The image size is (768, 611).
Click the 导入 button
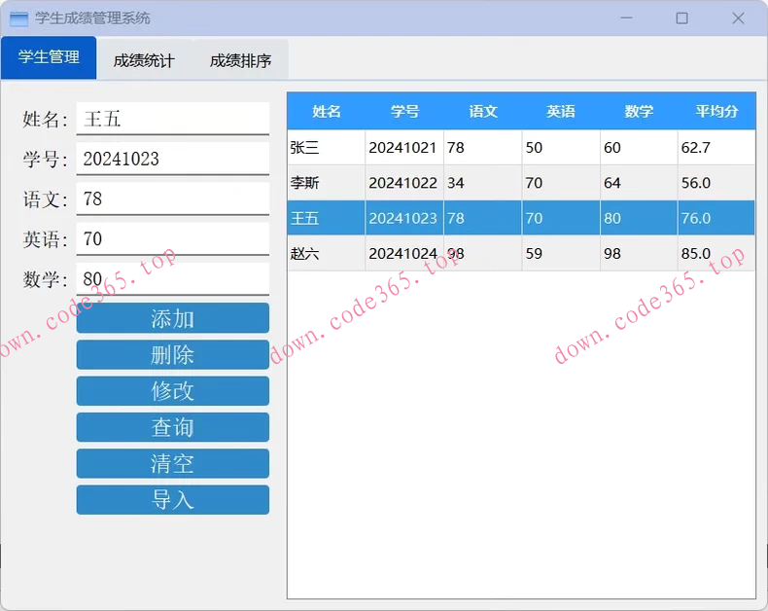click(x=172, y=499)
